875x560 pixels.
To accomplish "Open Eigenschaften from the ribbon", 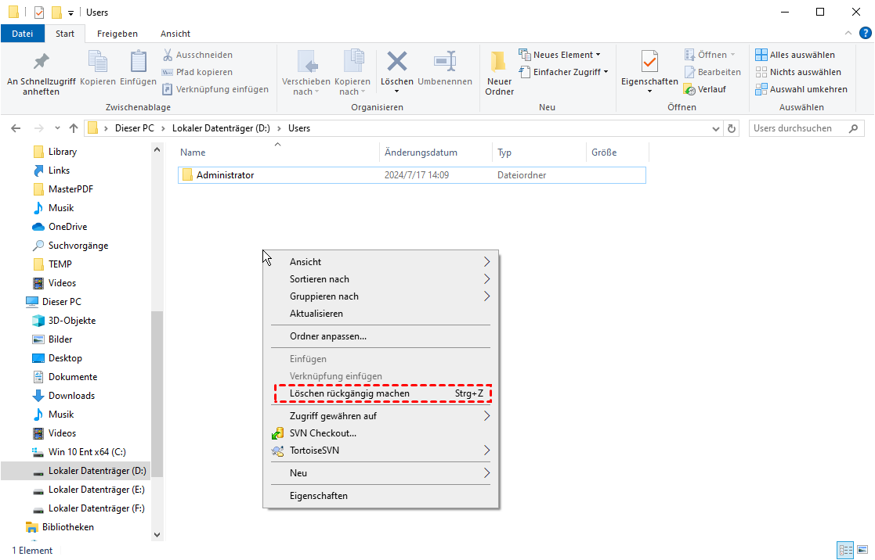I will click(649, 63).
